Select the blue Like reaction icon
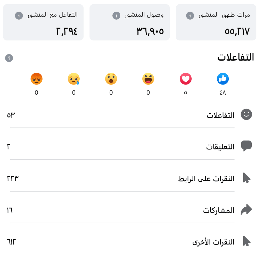 pos(223,79)
